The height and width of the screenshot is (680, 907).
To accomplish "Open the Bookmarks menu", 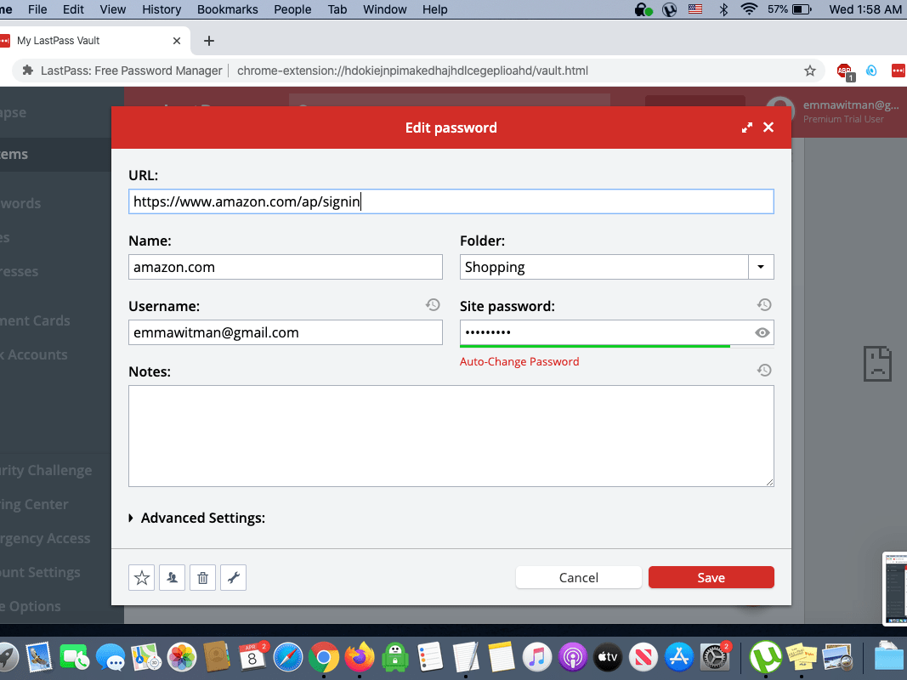I will tap(227, 9).
